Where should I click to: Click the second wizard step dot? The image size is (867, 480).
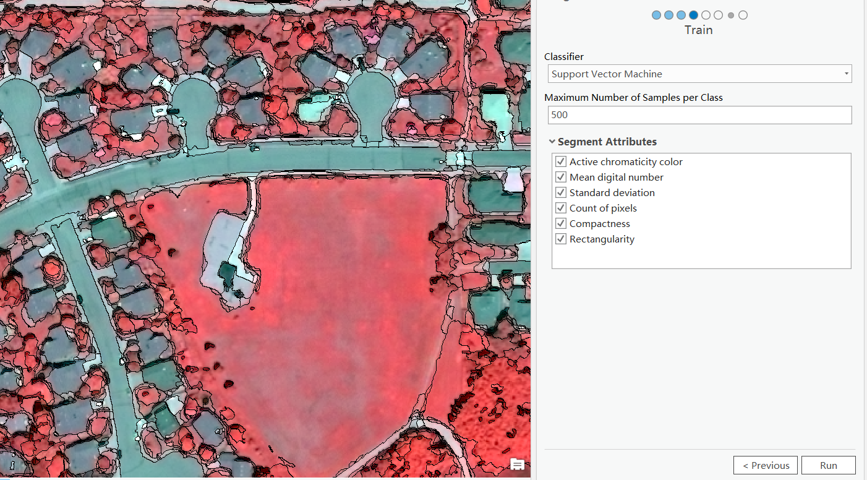point(668,15)
